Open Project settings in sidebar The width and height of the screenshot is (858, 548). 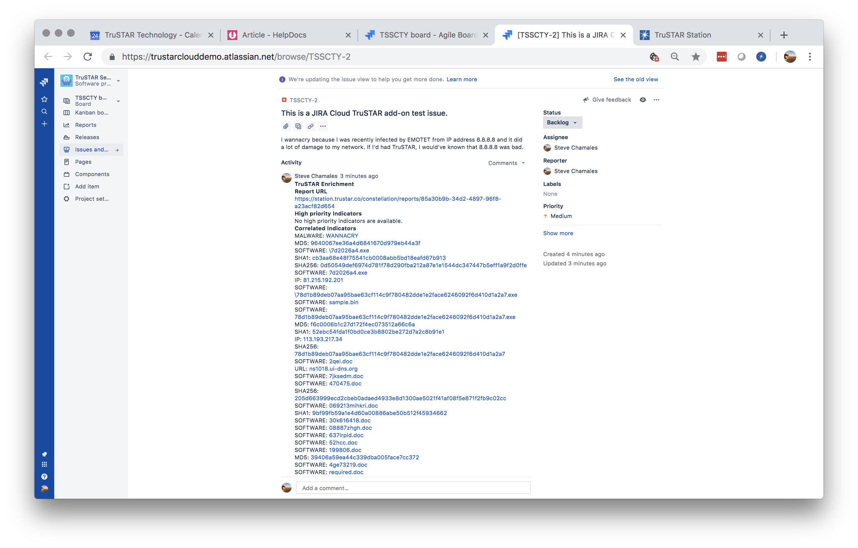click(91, 199)
